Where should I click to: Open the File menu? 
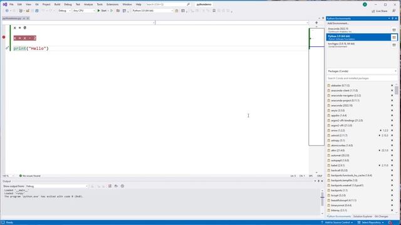click(x=11, y=4)
